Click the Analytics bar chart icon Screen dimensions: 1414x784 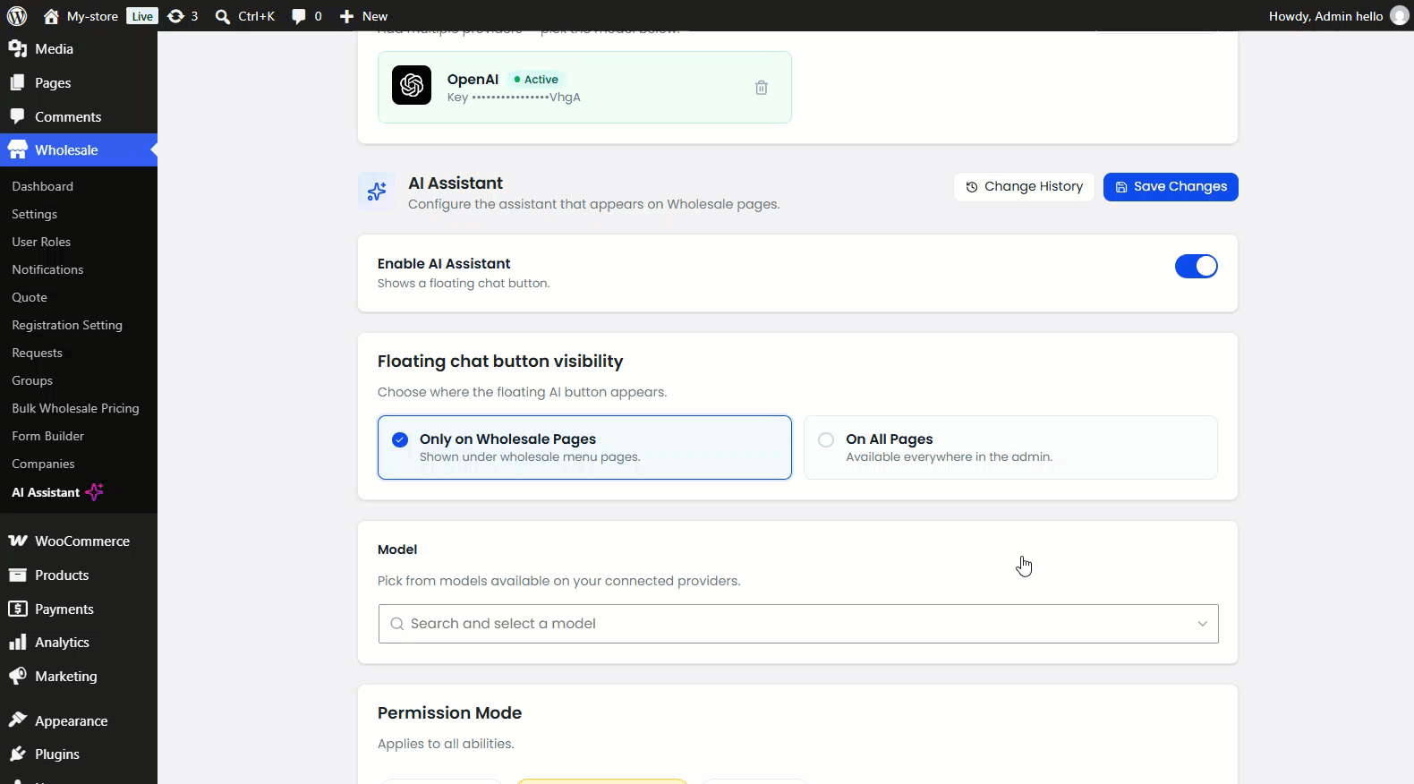17,643
